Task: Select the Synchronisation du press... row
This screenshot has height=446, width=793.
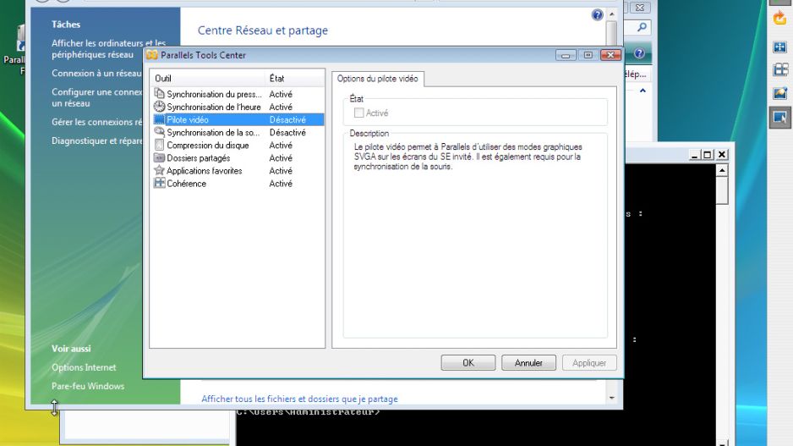Action: coord(238,94)
